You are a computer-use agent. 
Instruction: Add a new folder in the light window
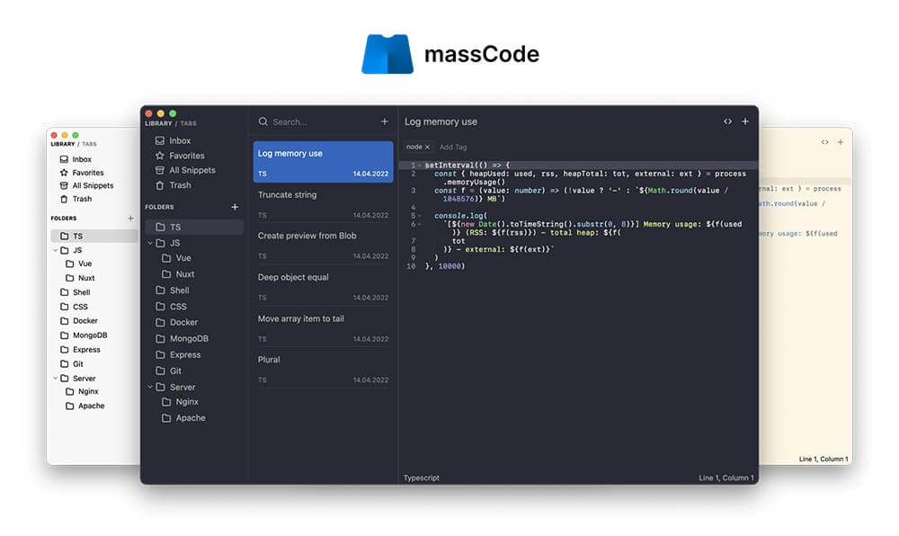130,219
